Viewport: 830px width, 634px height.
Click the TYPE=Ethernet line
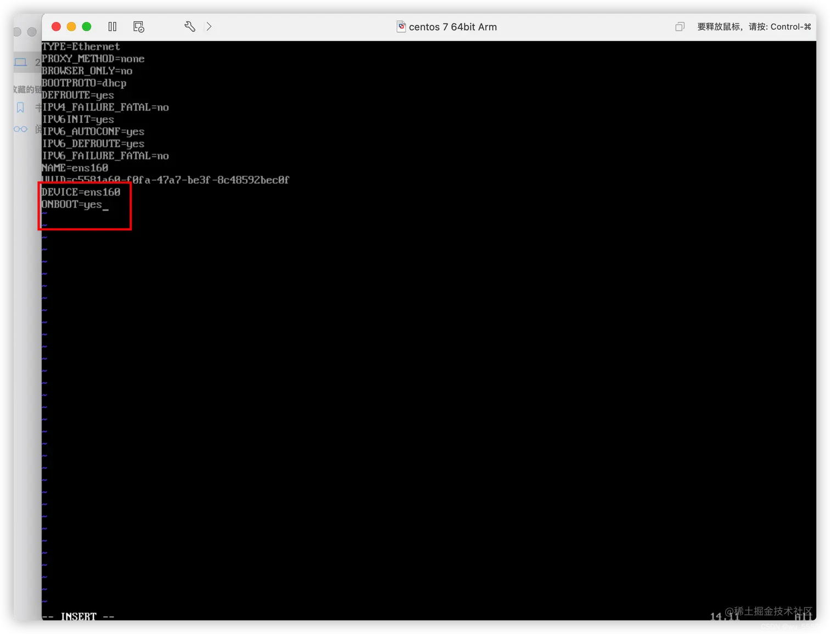coord(81,47)
